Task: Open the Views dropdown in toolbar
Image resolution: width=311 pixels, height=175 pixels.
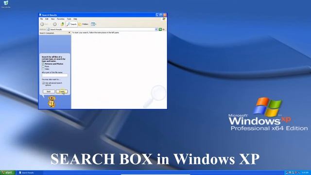Action: pos(93,24)
